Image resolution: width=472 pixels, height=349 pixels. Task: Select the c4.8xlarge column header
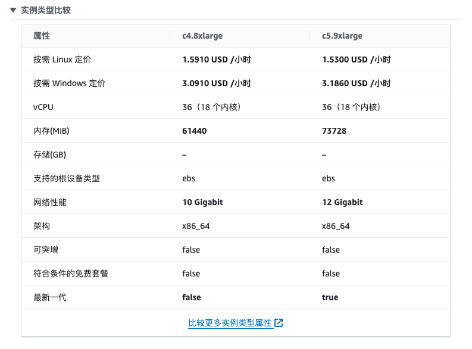(202, 36)
